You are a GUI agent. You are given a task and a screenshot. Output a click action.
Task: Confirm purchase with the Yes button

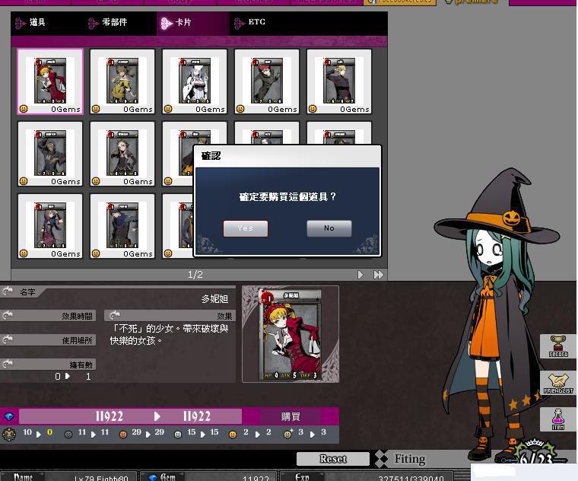click(x=246, y=228)
